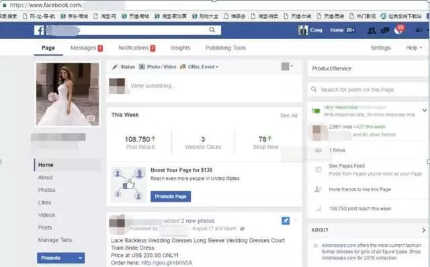Click the privacy lock icon in header

[419, 30]
